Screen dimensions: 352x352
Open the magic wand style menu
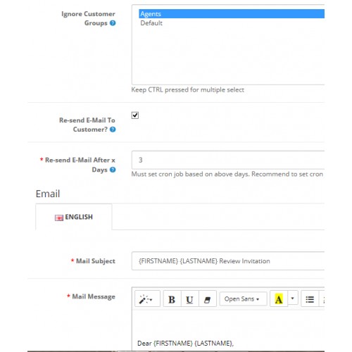pyautogui.click(x=147, y=298)
